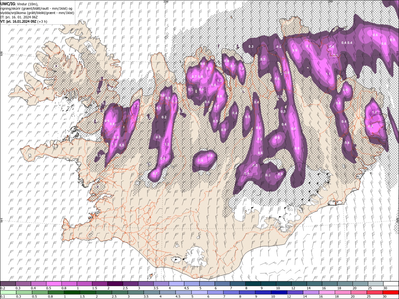The image size is (399, 299).
Task: Click the deep blue bottom-row swatch between 10 and 12
Action: pos(279,292)
